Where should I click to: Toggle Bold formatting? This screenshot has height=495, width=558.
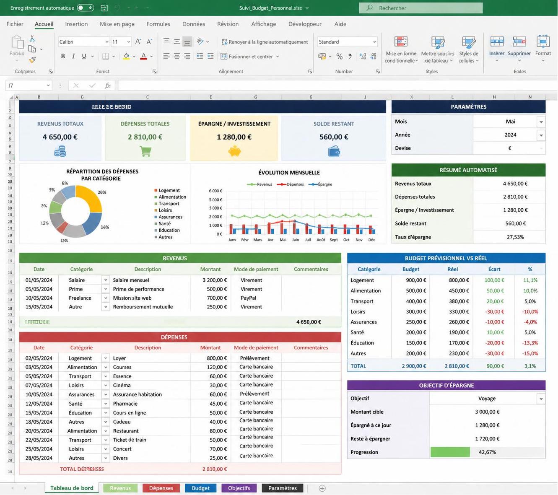63,56
